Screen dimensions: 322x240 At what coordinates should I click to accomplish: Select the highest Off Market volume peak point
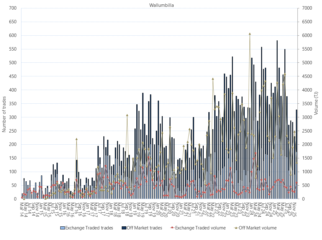point(249,33)
